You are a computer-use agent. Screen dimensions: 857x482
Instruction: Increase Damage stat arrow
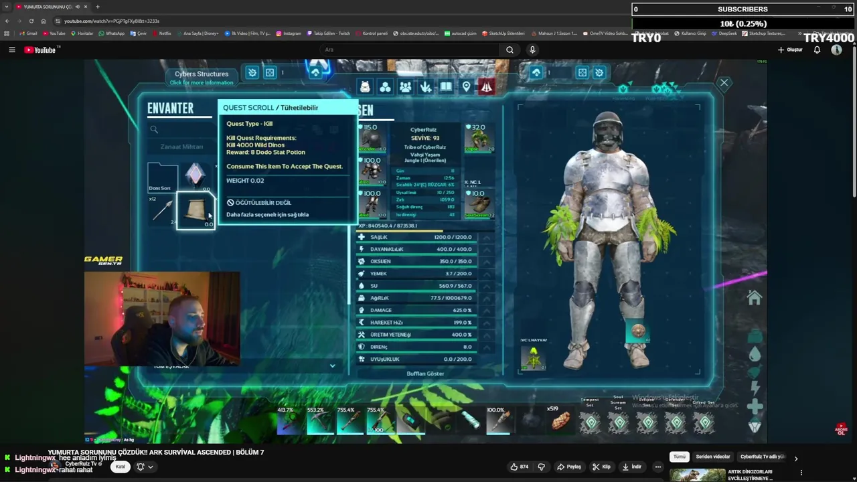487,310
